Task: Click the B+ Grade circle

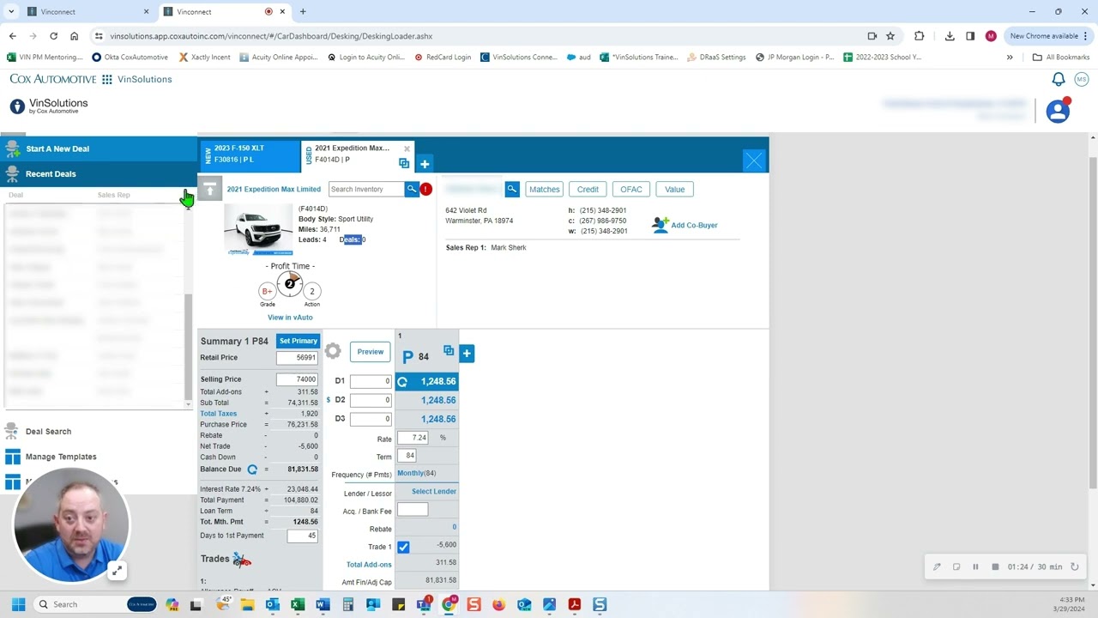Action: pos(268,291)
